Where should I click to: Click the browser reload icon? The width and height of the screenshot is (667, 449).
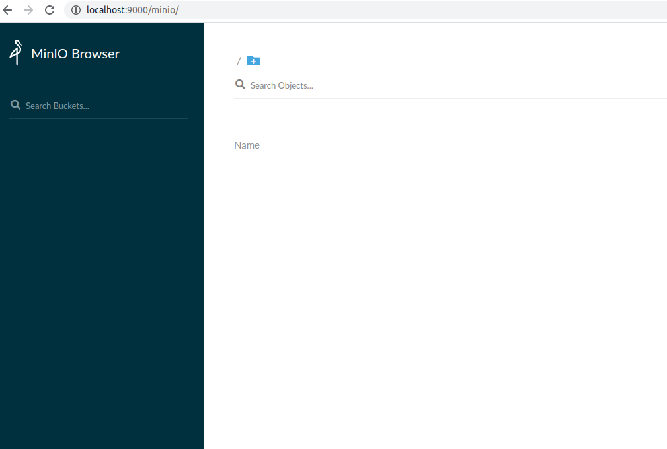pos(49,10)
